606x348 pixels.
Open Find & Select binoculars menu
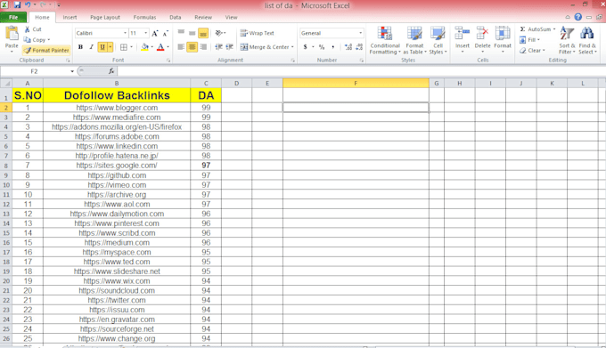coord(587,41)
